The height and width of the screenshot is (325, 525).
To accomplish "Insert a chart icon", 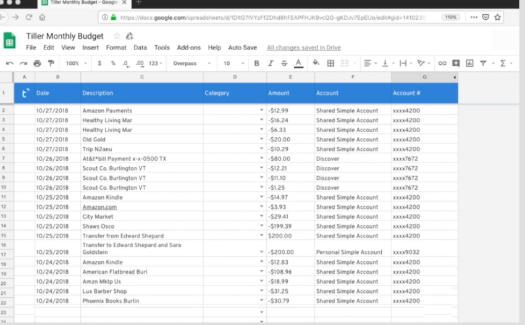I will click(x=469, y=63).
